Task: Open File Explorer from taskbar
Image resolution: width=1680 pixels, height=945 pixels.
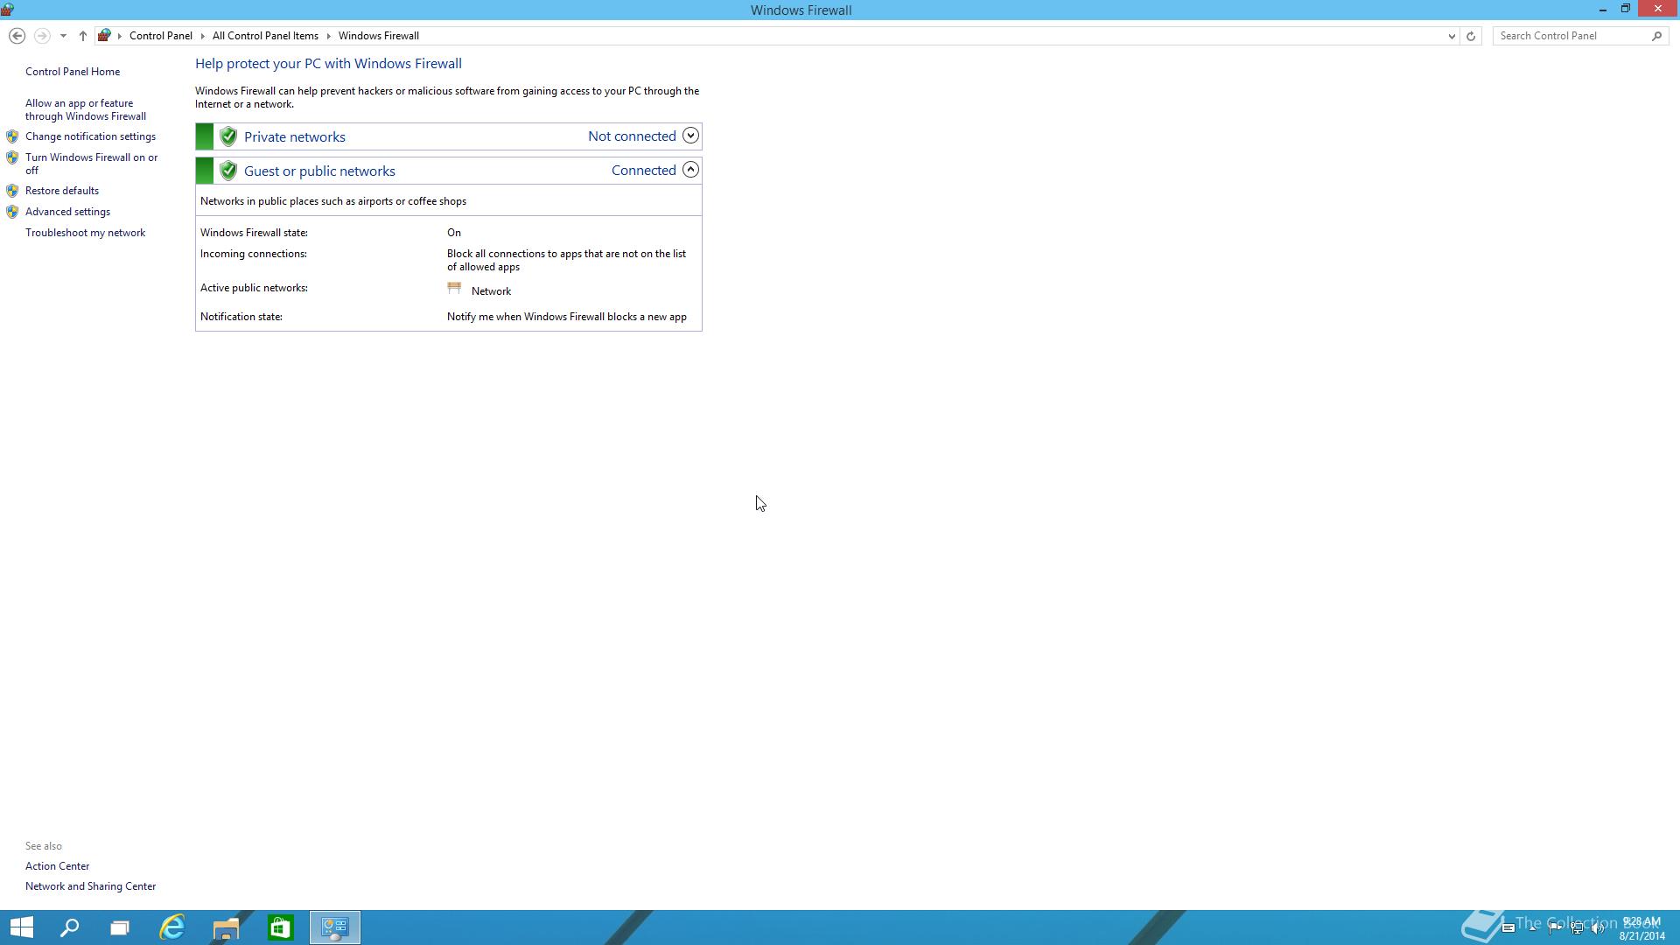Action: click(x=226, y=927)
